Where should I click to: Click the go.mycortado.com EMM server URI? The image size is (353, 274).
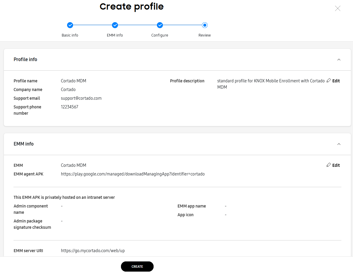pyautogui.click(x=93, y=251)
